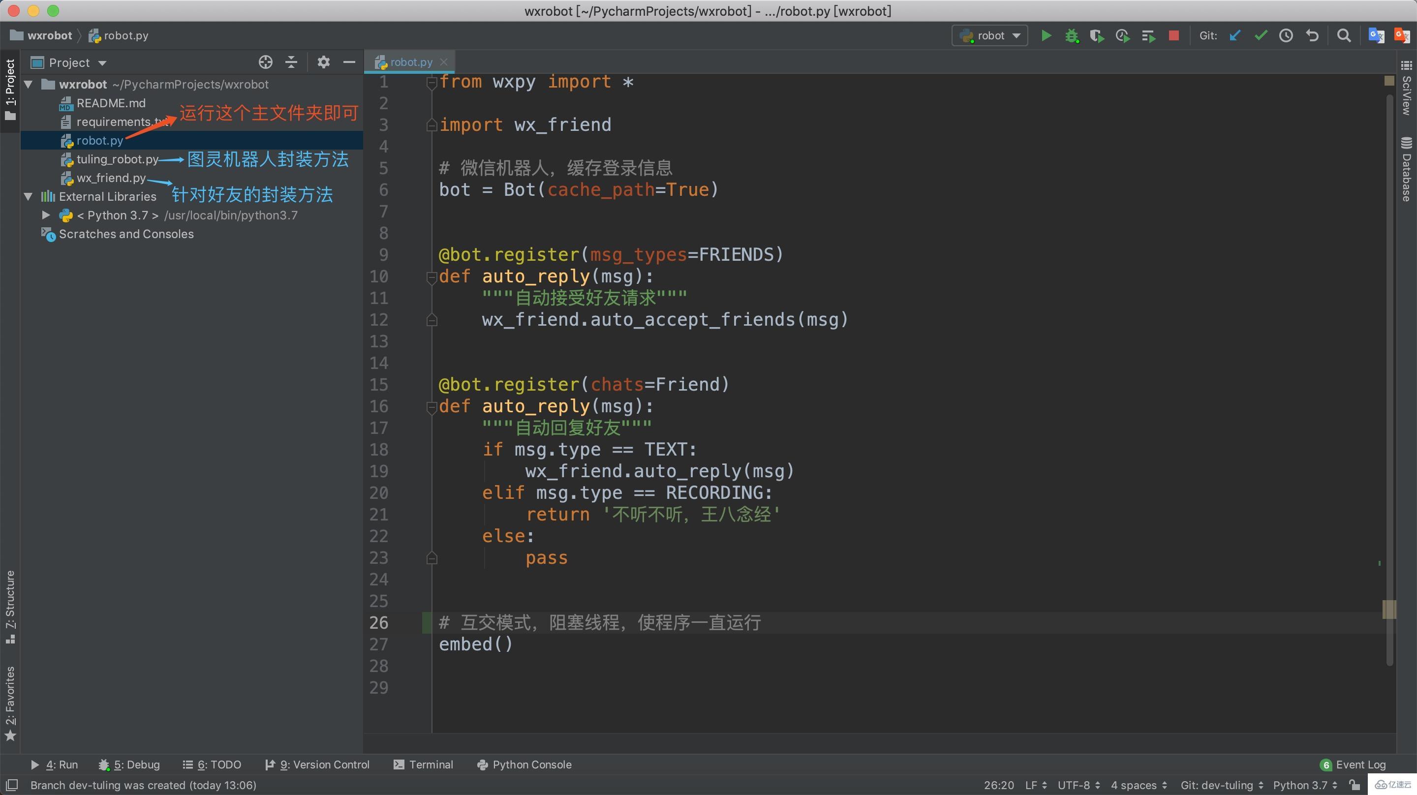Screen dimensions: 1417x795
Task: Collapse the wxrobot root folder
Action: point(29,84)
